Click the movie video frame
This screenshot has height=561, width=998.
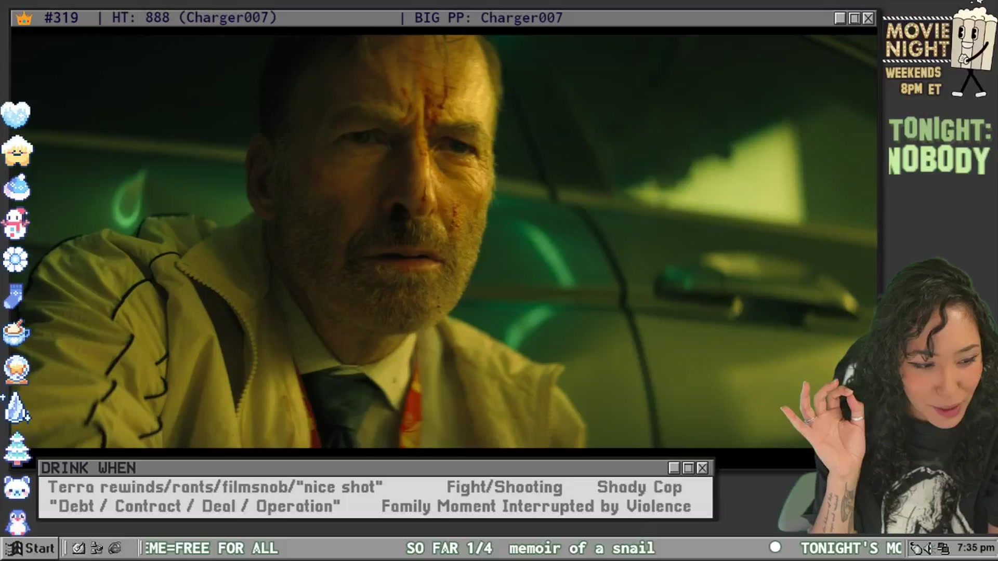coord(444,241)
